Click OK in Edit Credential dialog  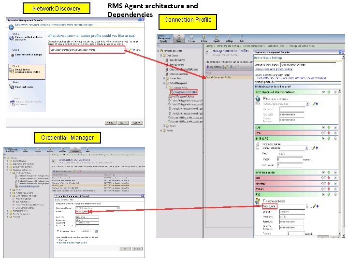pos(125,248)
